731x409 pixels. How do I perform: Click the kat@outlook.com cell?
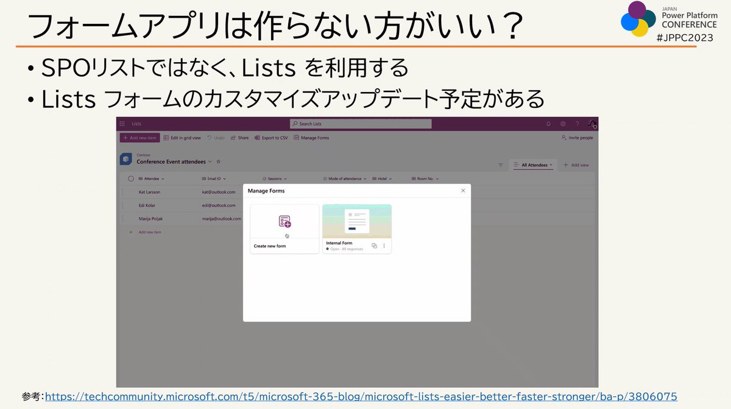tap(219, 191)
